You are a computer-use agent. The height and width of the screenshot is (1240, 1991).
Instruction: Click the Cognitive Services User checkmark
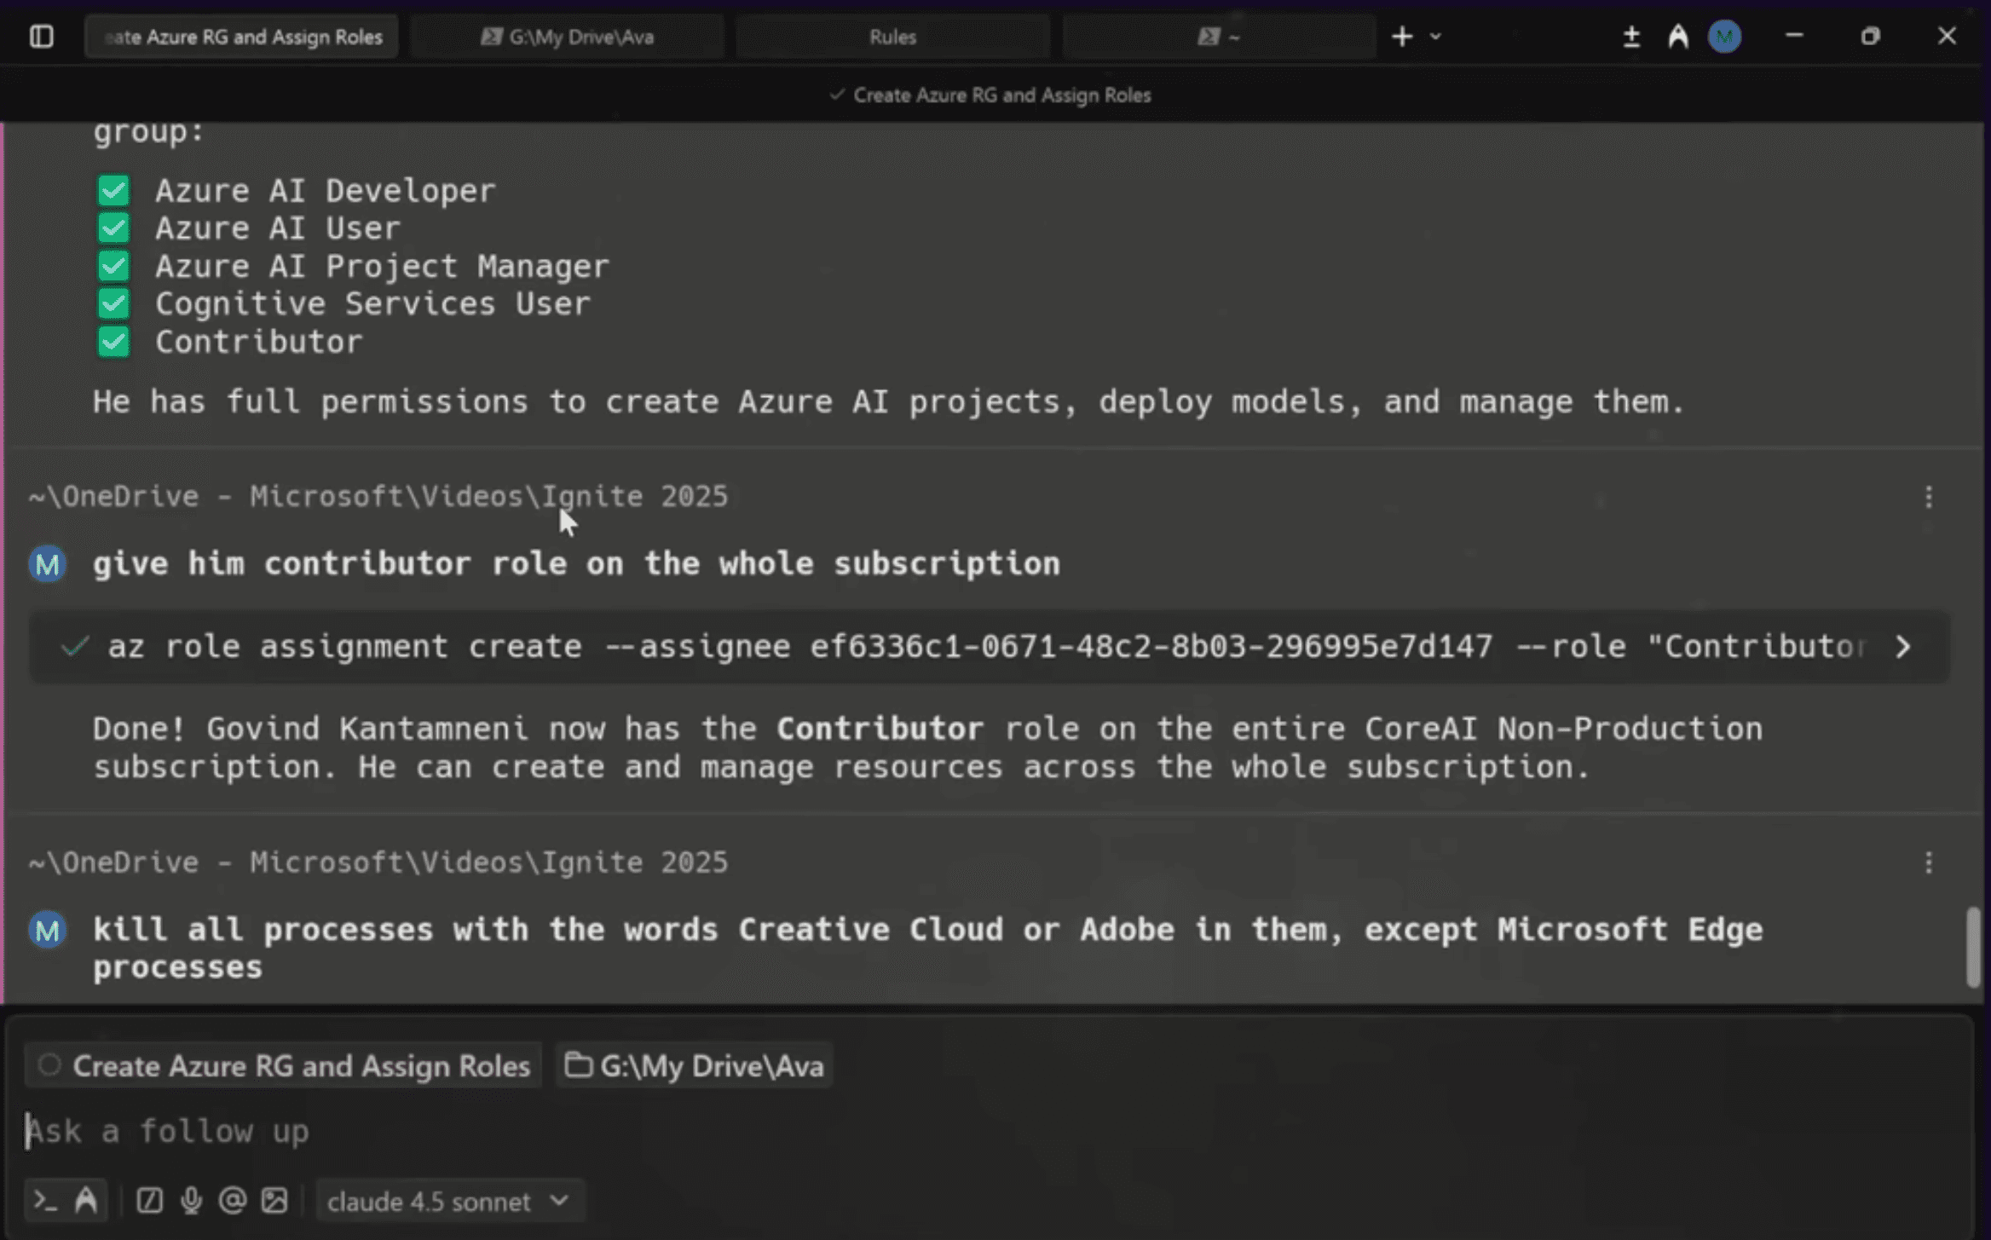coord(113,304)
